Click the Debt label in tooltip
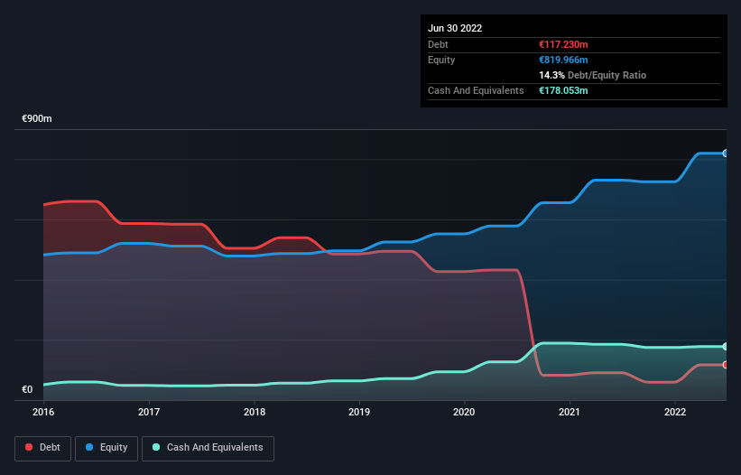Viewport: 741px width, 475px height. (438, 44)
